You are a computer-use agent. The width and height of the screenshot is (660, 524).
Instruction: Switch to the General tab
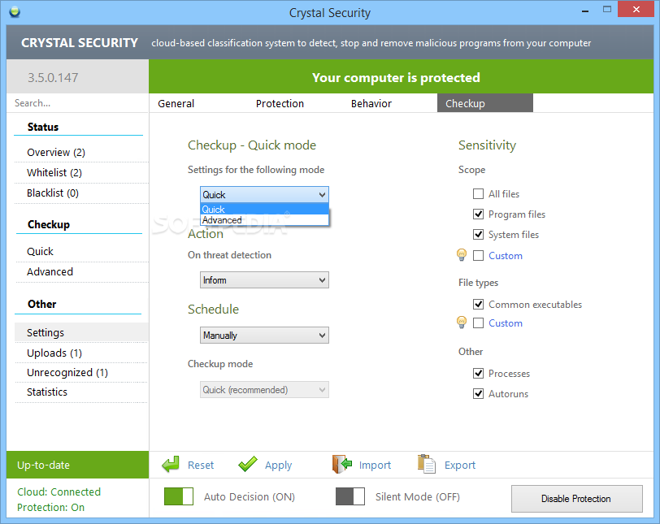(x=176, y=103)
